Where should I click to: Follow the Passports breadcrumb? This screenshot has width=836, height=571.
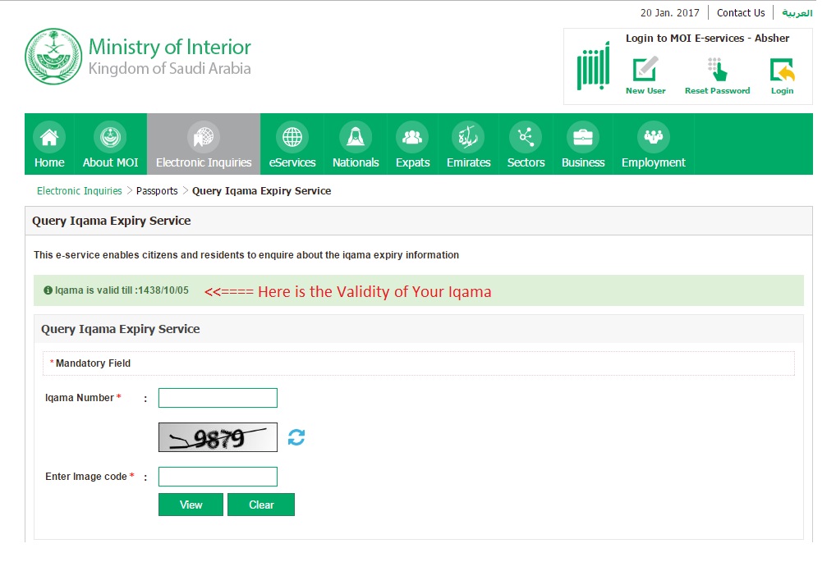[157, 190]
